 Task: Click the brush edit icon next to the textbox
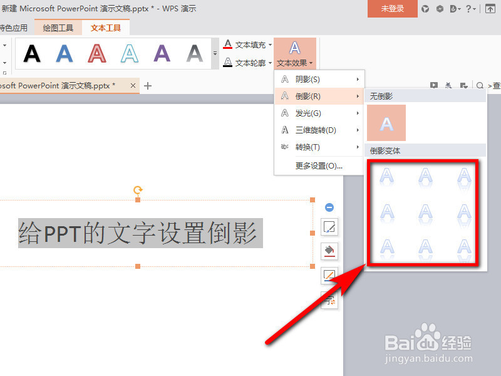pos(329,227)
